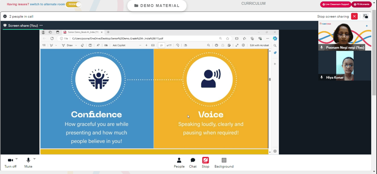377x174 pixels.
Task: Close the Senior Demo PDF tab
Action: pos(102,32)
